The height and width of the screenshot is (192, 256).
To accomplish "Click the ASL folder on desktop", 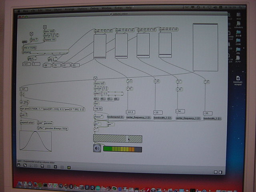I will [238, 51].
